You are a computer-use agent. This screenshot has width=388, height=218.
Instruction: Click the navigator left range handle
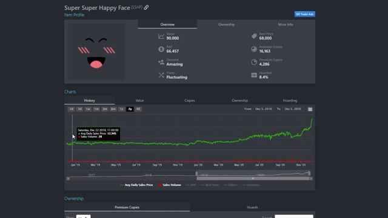point(196,173)
